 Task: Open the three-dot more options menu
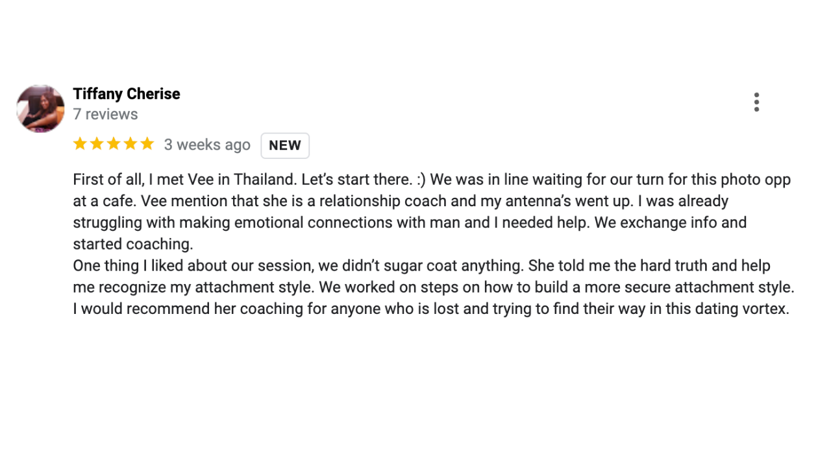pyautogui.click(x=756, y=102)
